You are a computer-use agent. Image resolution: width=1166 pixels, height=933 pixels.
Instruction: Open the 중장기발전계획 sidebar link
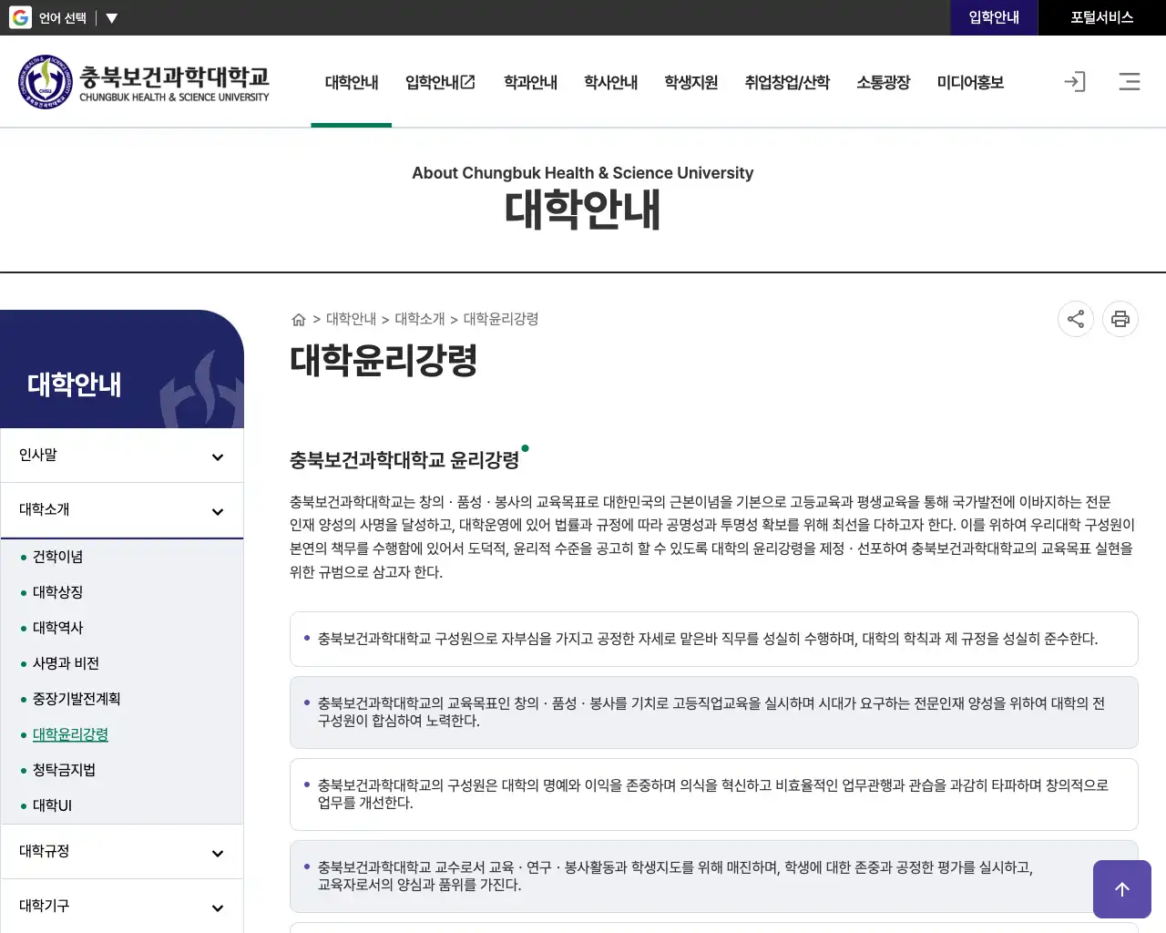pyautogui.click(x=77, y=699)
